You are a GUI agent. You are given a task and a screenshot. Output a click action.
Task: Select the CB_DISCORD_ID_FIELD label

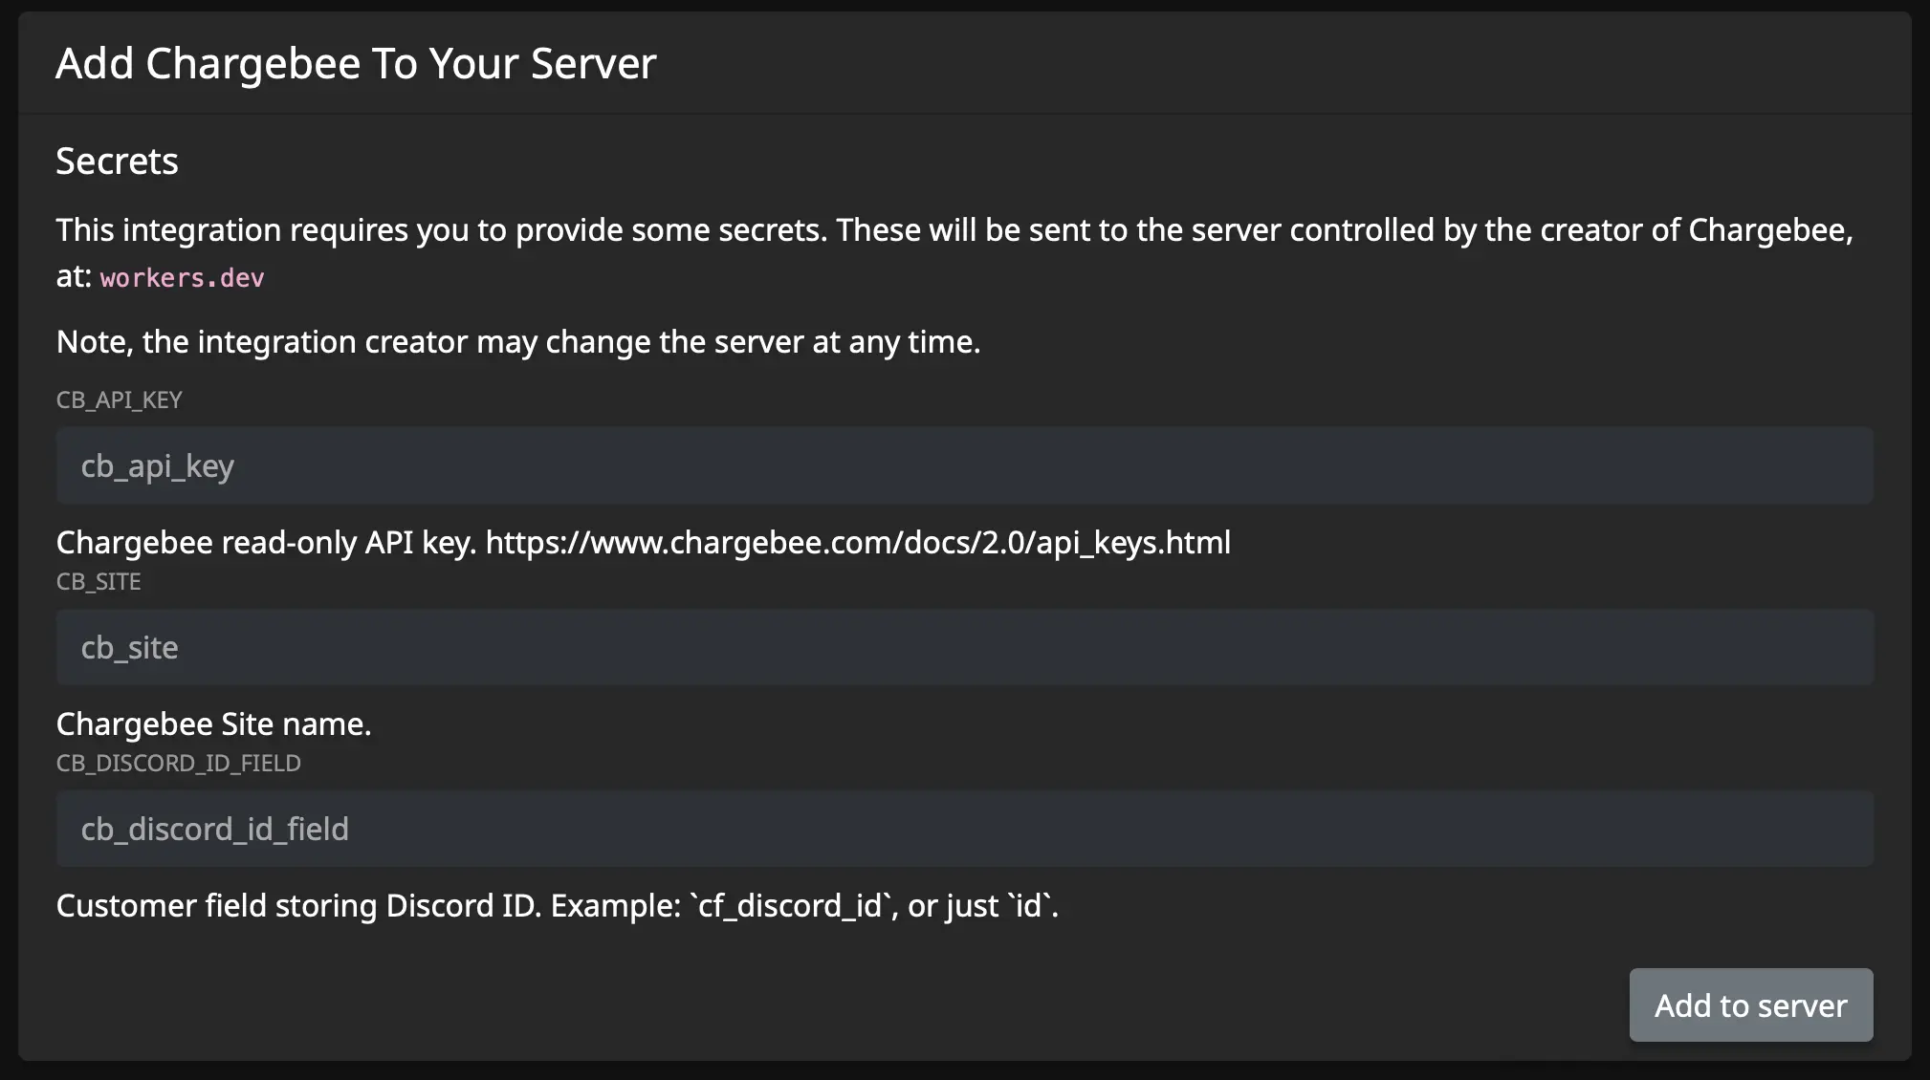point(179,763)
